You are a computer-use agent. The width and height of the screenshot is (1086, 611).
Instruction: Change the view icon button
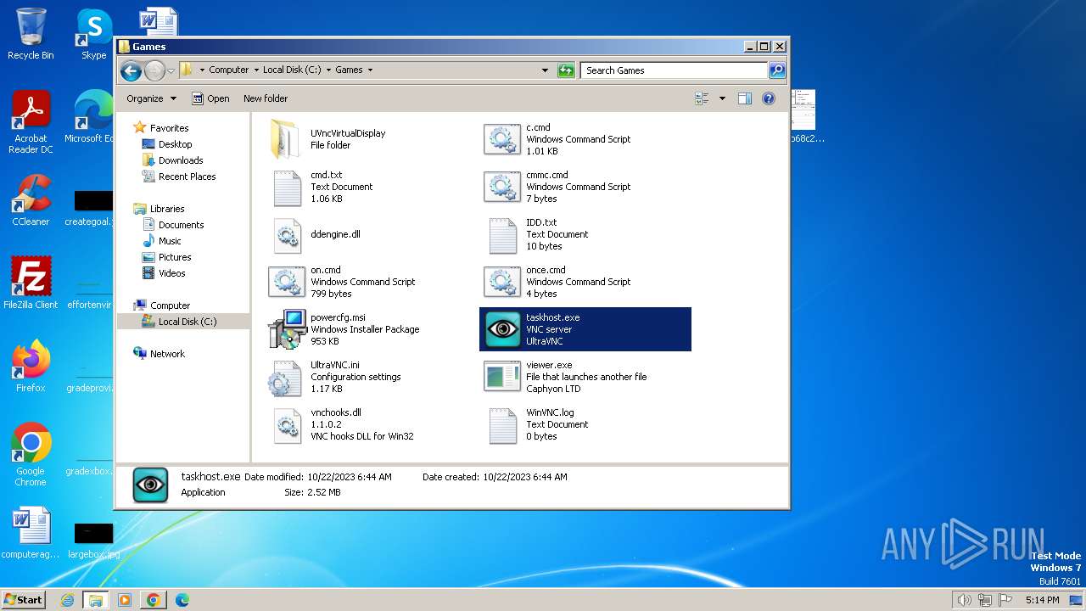[x=702, y=98]
